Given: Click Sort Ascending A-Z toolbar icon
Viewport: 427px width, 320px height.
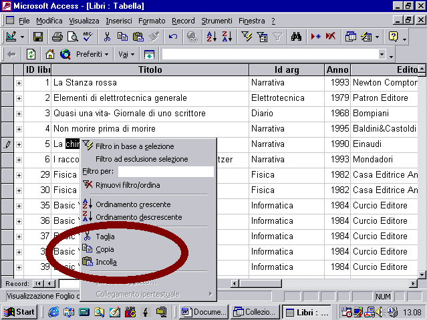Looking at the screenshot, I should coord(212,37).
